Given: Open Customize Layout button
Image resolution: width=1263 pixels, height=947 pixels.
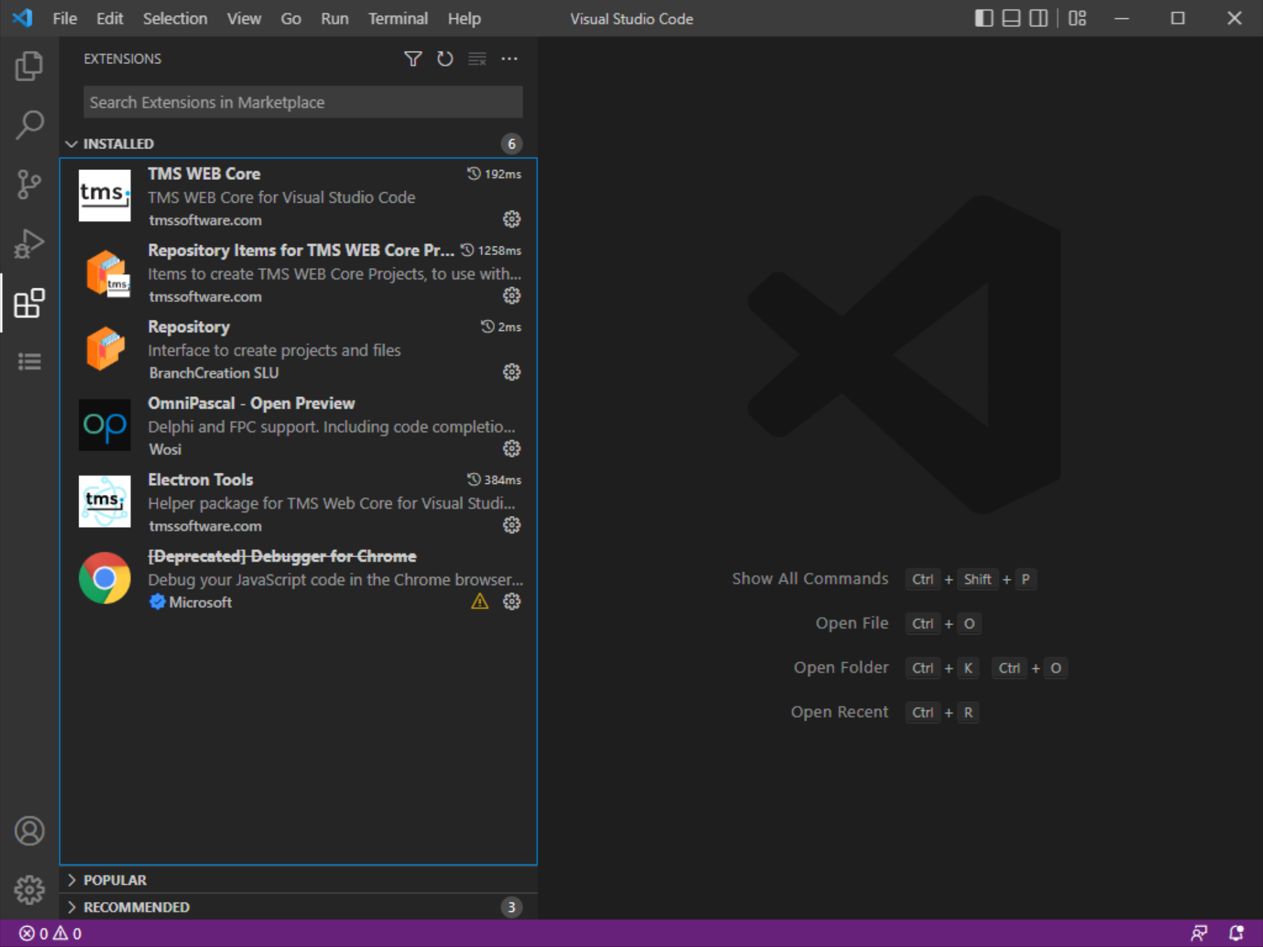Looking at the screenshot, I should (x=1077, y=18).
